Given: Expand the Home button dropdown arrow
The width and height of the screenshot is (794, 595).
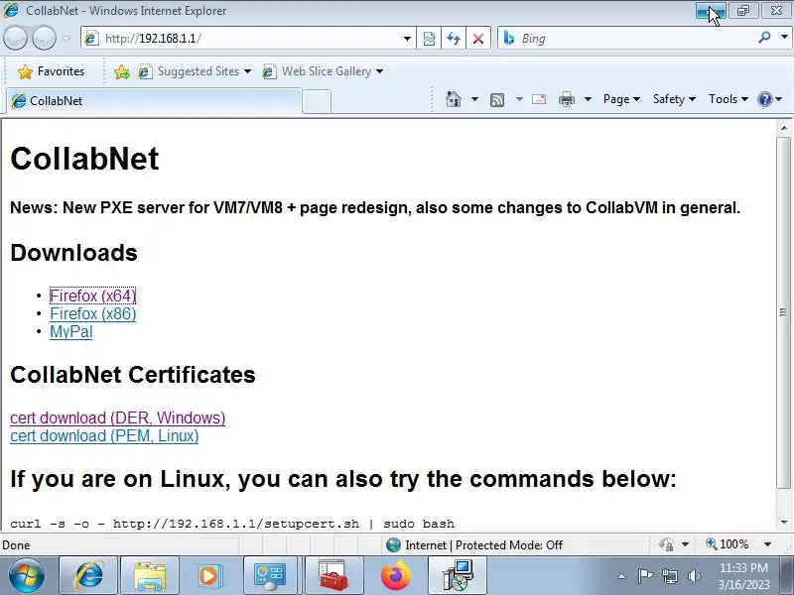Looking at the screenshot, I should (474, 99).
